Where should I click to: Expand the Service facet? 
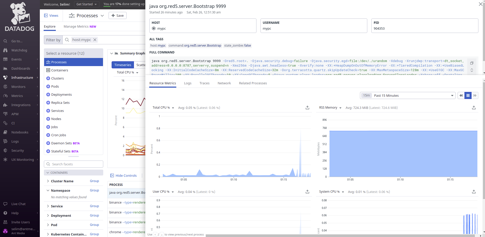tap(48, 206)
